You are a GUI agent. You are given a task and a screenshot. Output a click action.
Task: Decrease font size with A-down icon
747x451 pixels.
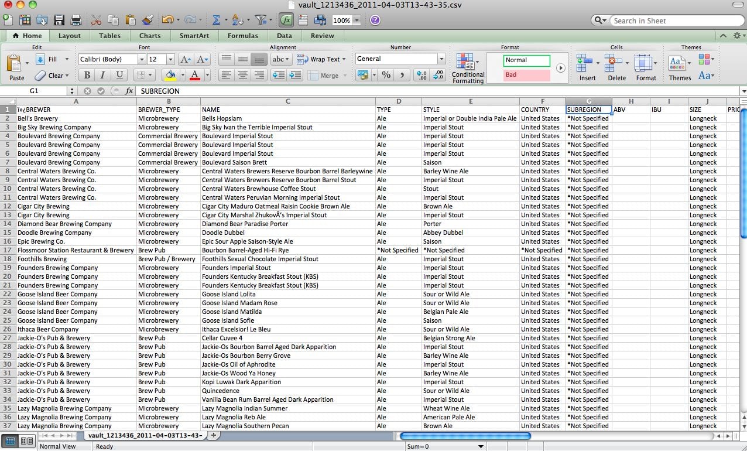click(203, 59)
